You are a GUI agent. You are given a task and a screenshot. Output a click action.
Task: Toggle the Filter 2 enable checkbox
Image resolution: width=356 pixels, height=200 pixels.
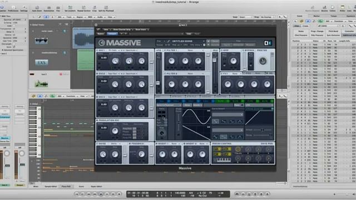[x=165, y=74]
